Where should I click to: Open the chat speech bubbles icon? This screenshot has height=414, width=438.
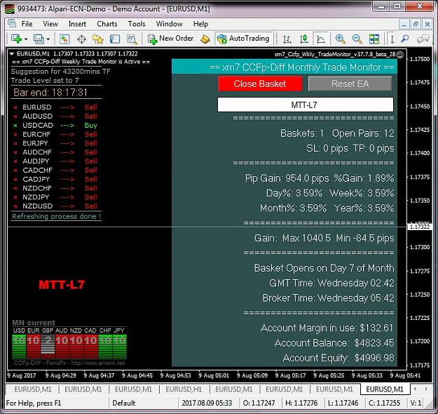pyautogui.click(x=423, y=39)
